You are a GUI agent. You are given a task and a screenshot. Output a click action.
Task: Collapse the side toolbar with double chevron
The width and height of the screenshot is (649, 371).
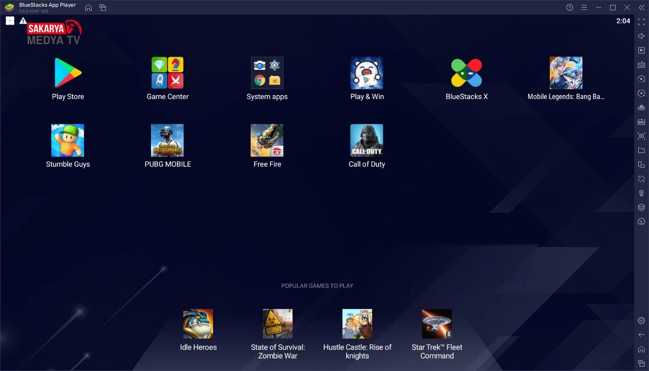point(641,8)
